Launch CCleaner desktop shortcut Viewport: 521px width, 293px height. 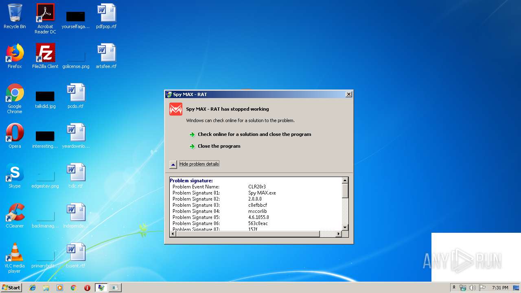pyautogui.click(x=15, y=216)
